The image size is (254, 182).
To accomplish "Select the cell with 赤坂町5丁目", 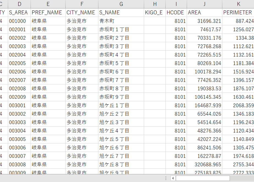I will tap(121, 63).
